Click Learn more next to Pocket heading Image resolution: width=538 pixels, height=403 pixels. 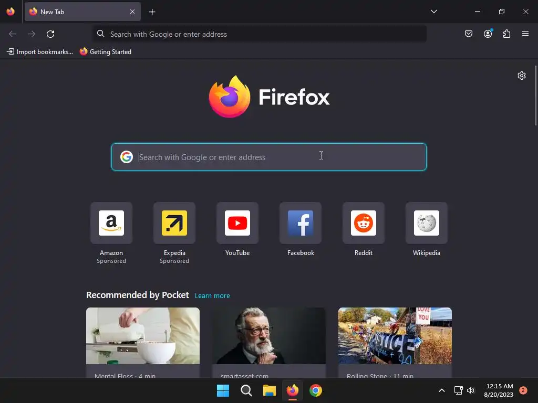coord(212,296)
